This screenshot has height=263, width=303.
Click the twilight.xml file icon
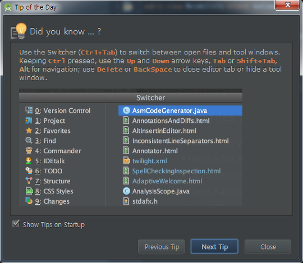coord(127,160)
